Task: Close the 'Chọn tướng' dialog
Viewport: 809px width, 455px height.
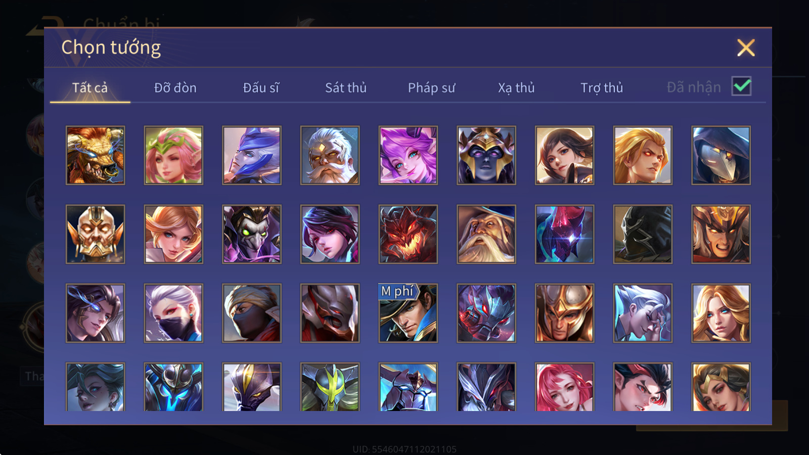Action: [x=746, y=48]
